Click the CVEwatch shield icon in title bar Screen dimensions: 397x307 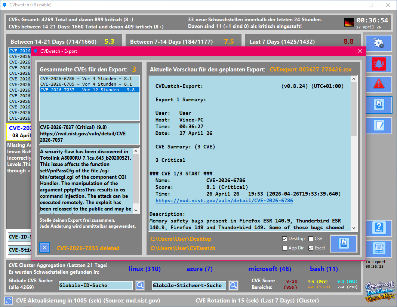(4, 5)
